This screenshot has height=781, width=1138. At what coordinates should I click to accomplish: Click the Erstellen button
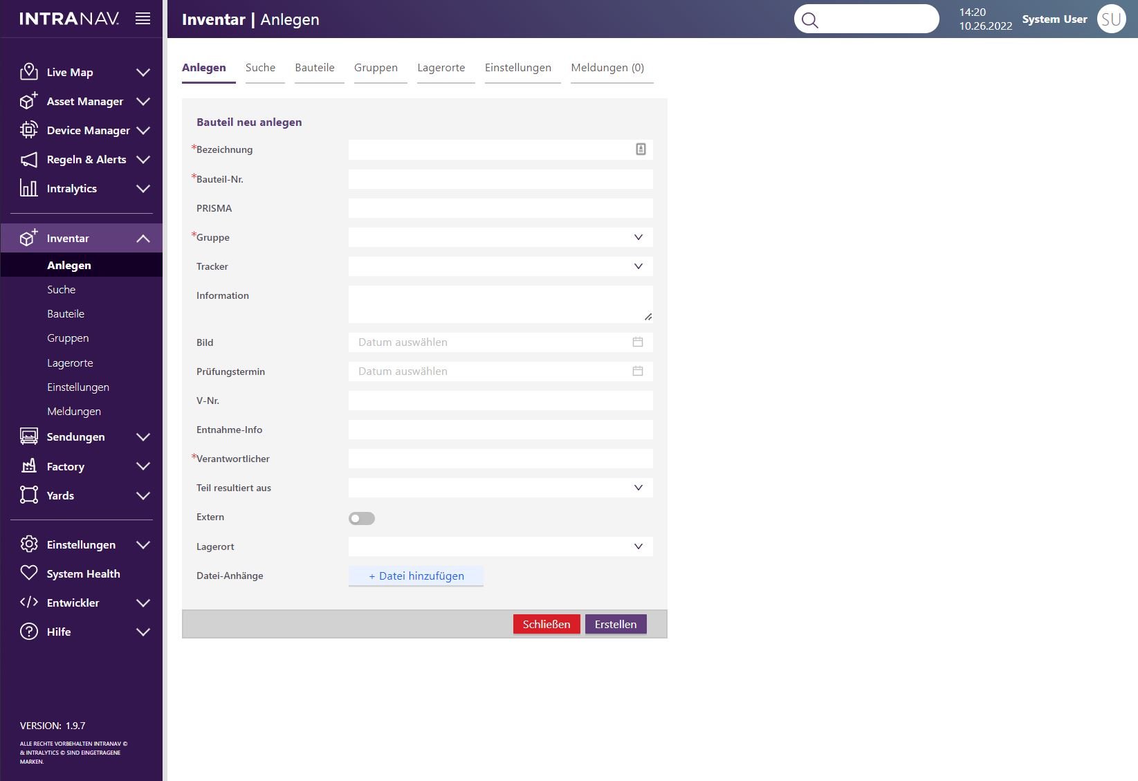(x=616, y=624)
